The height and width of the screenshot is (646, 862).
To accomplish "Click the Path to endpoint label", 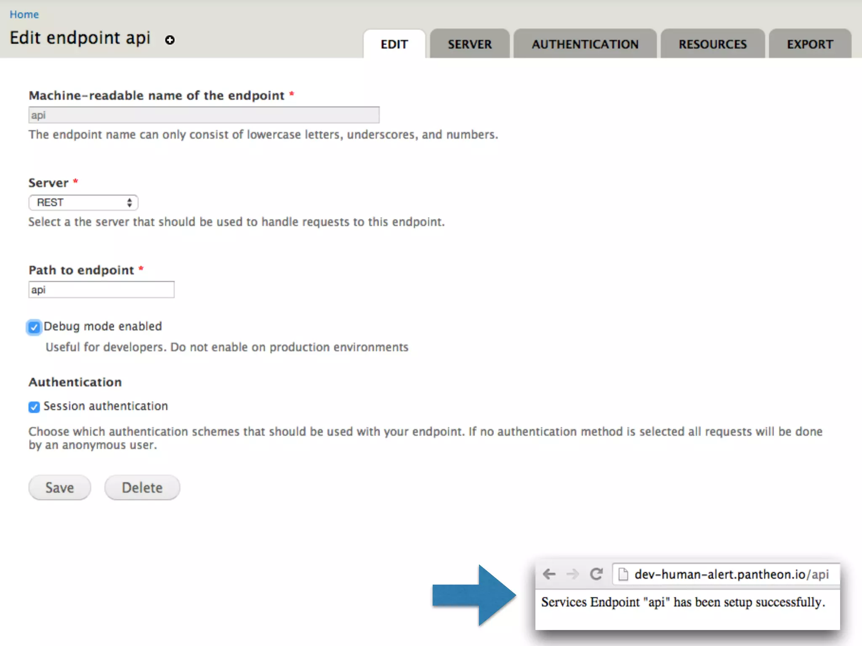I will pos(81,270).
